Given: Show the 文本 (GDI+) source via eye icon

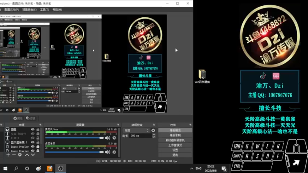Looking at the screenshot, I should (33, 134).
